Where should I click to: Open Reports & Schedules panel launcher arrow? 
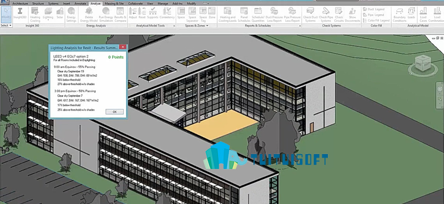[300, 26]
